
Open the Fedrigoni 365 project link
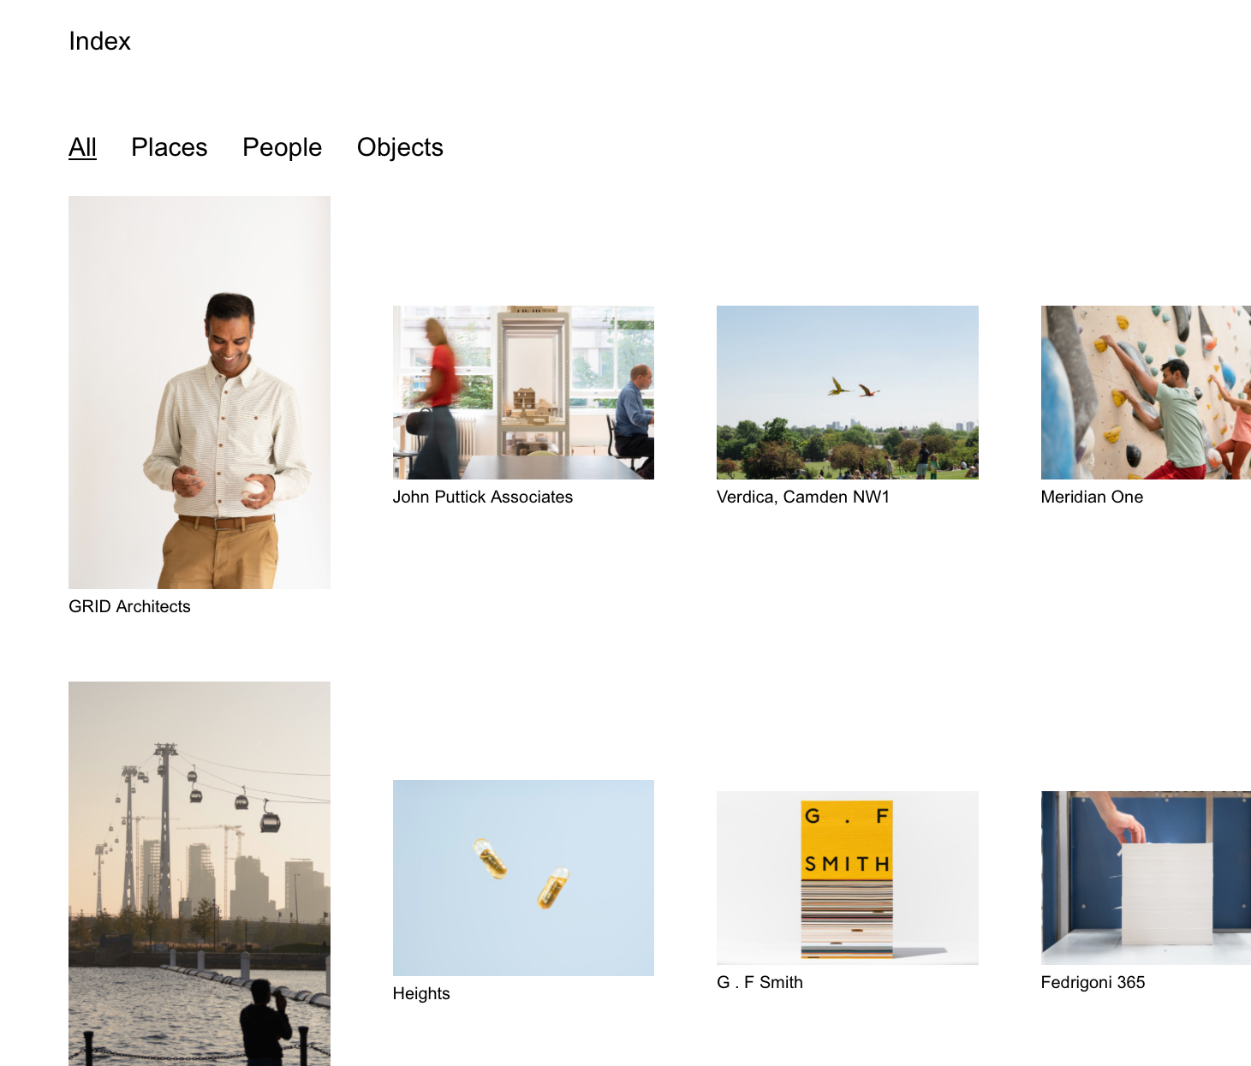pos(1093,982)
